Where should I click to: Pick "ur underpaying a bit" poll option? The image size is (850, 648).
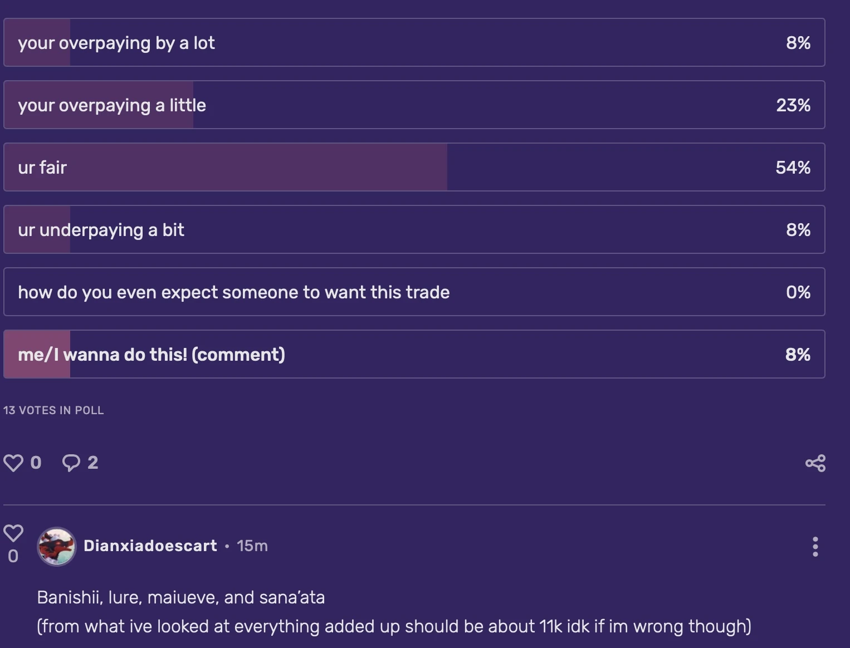tap(414, 230)
